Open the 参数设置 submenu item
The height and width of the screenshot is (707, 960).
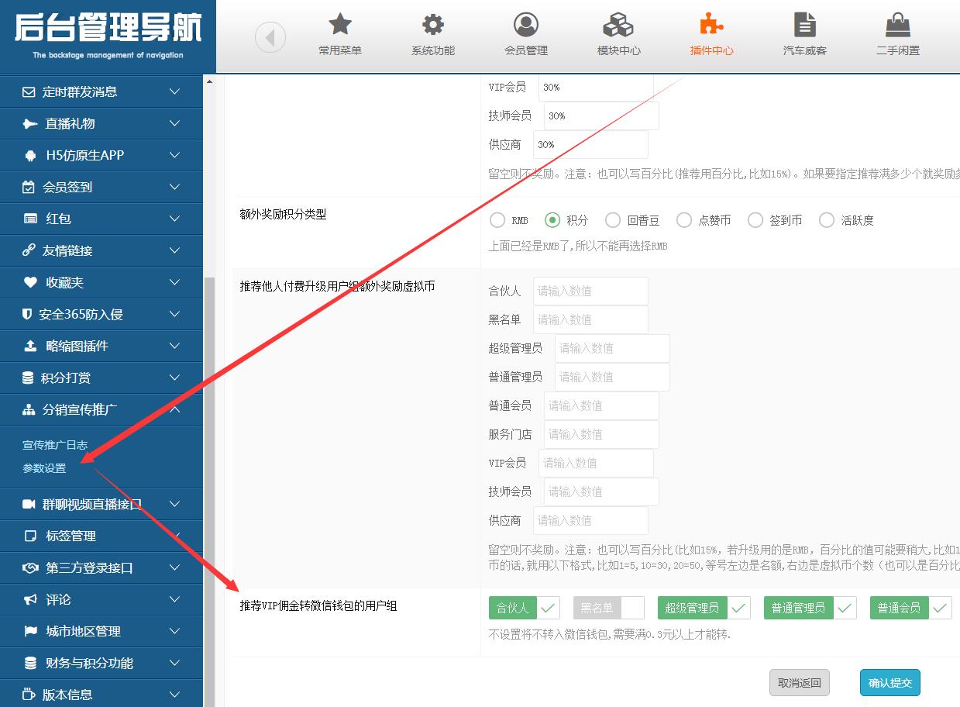44,468
